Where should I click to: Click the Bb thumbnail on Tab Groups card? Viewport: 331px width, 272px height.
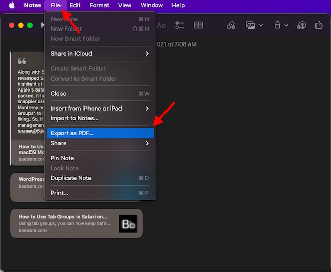point(128,224)
